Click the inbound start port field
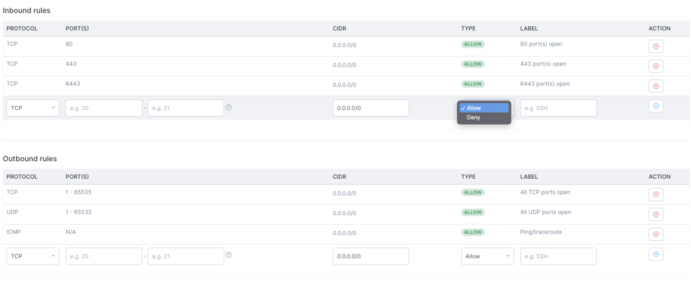Viewport: 691px width, 281px height. (104, 108)
